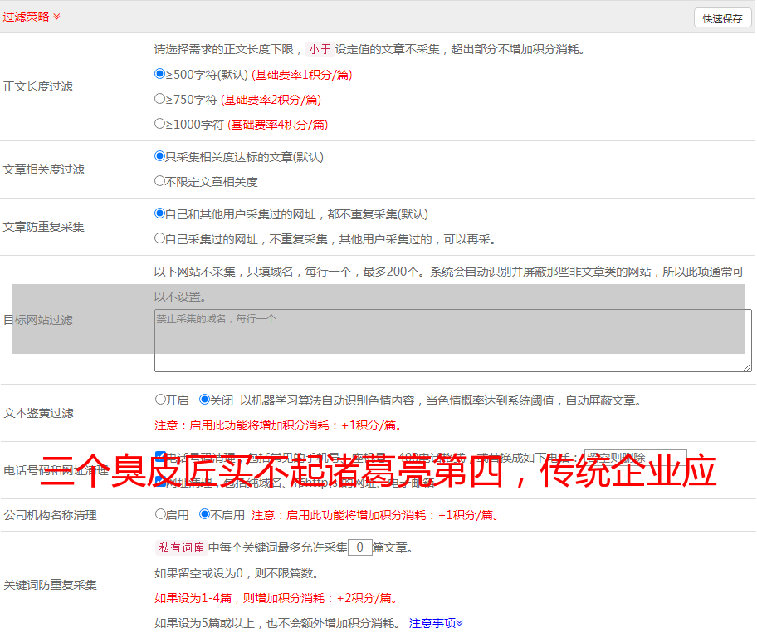The image size is (757, 638).
Task: Choose the ≥1000字符 length option
Action: point(160,124)
